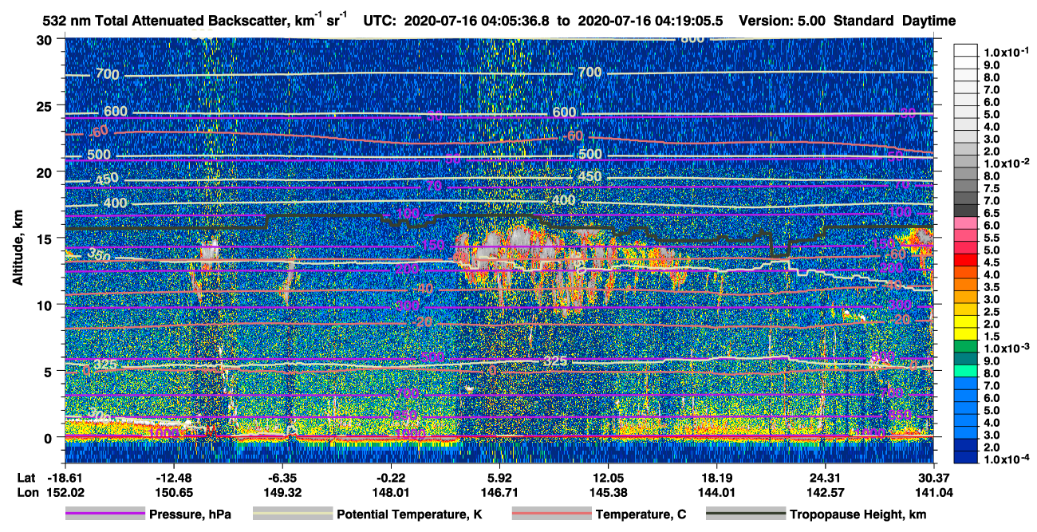Image resolution: width=1037 pixels, height=532 pixels.
Task: Click the altitude tick label '25'
Action: click(46, 106)
